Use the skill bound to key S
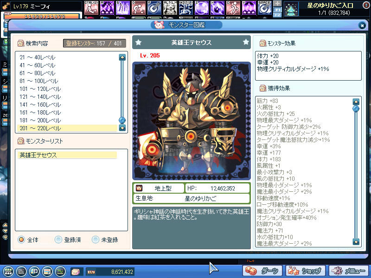 pyautogui.click(x=123, y=8)
